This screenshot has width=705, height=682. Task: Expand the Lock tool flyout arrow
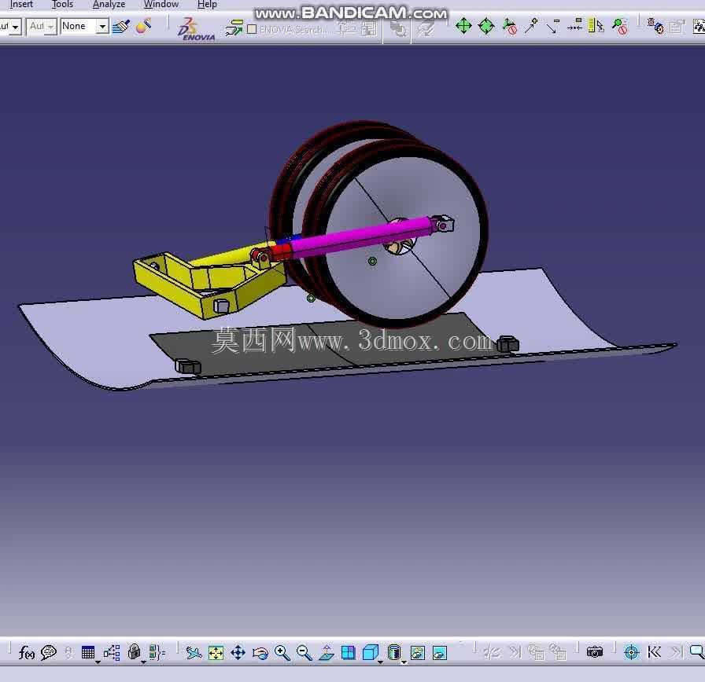tap(143, 662)
